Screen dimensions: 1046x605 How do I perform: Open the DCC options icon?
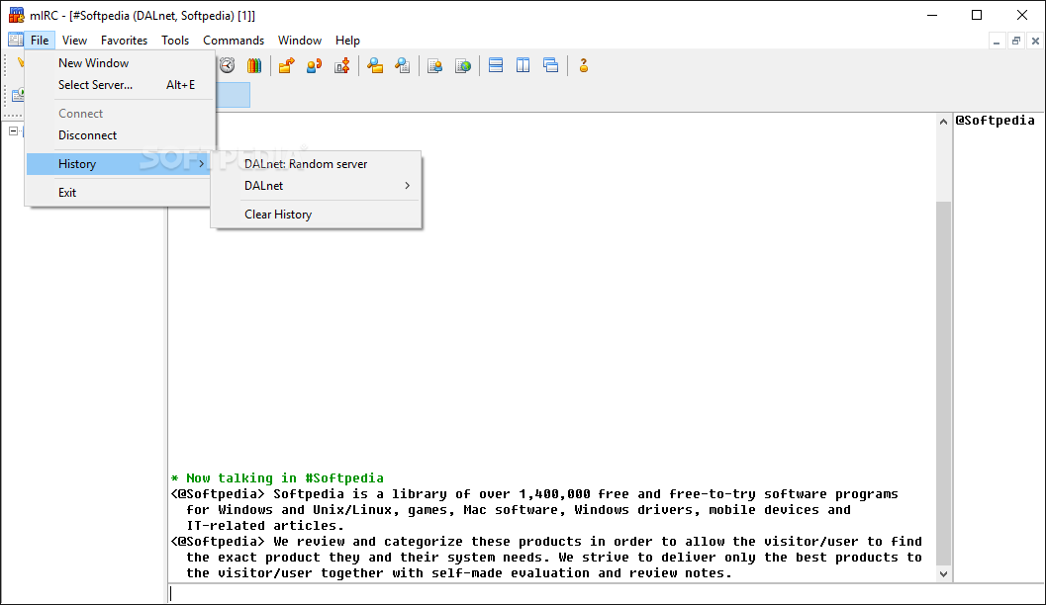pyautogui.click(x=342, y=65)
